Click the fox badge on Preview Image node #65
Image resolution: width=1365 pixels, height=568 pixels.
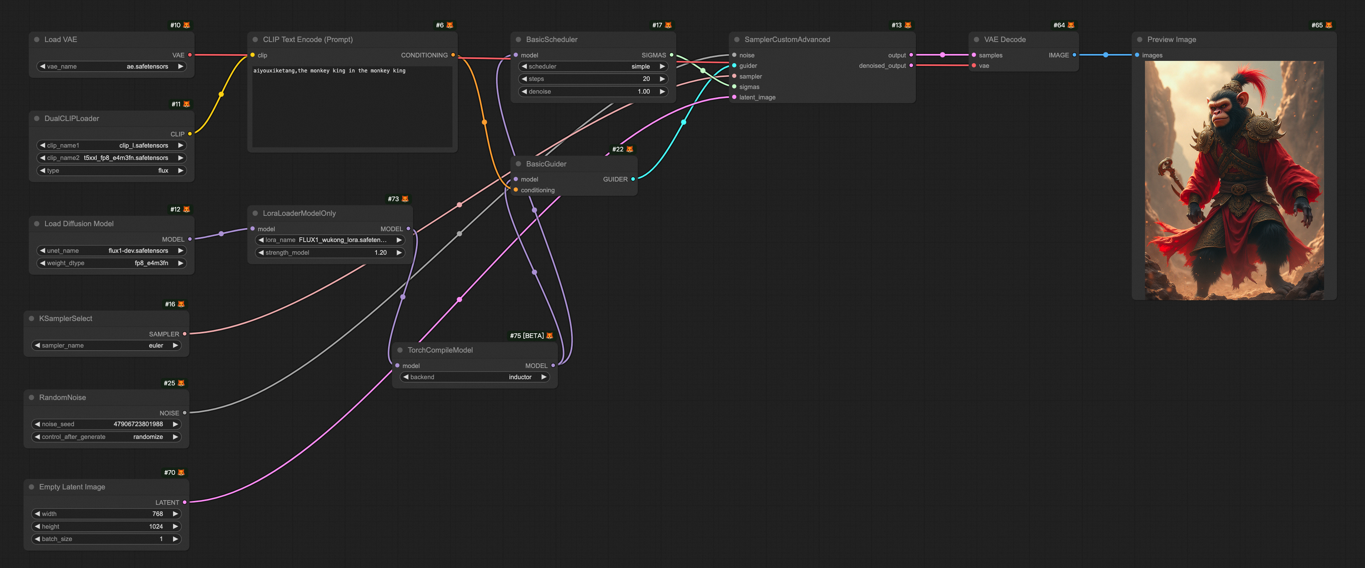tap(1328, 25)
